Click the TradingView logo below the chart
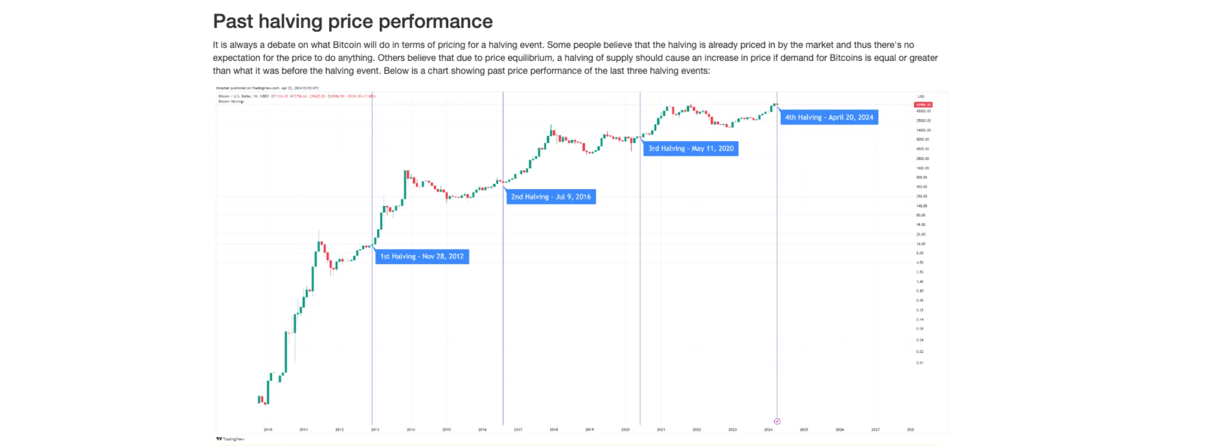 [230, 439]
